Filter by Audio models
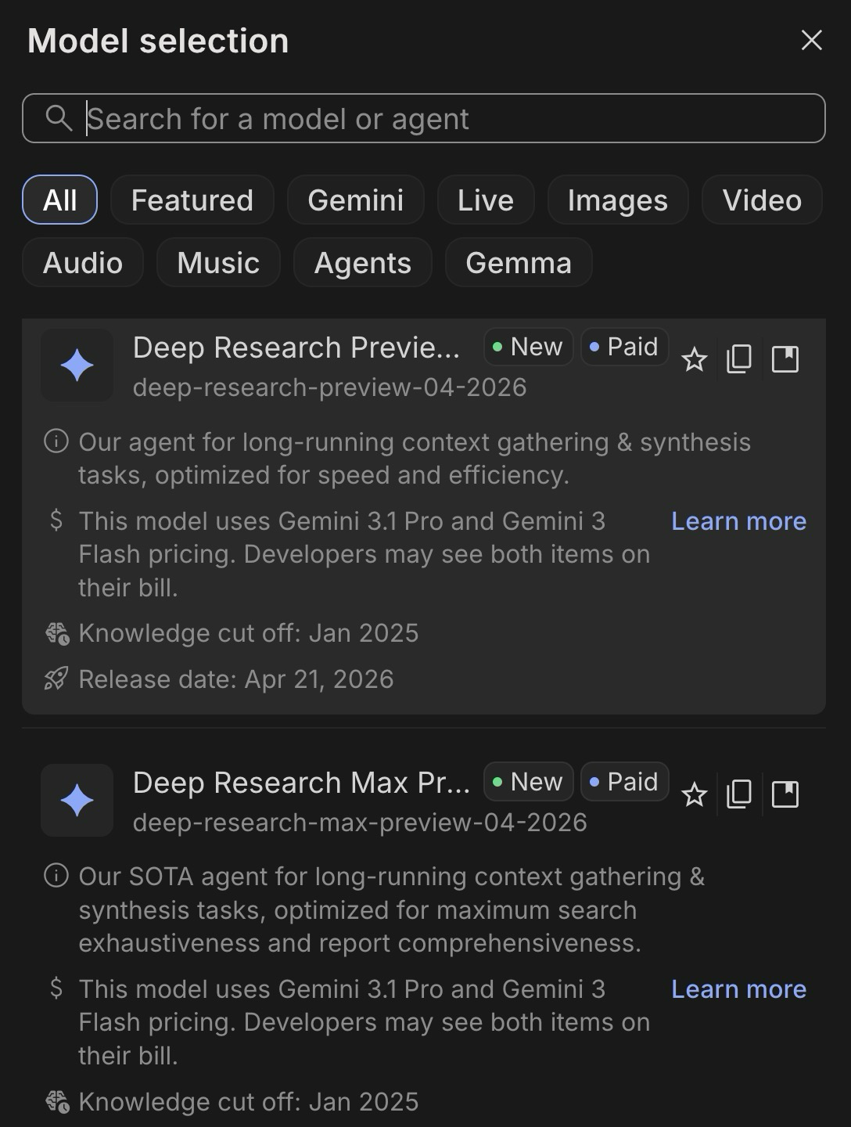The image size is (851, 1127). (x=83, y=262)
